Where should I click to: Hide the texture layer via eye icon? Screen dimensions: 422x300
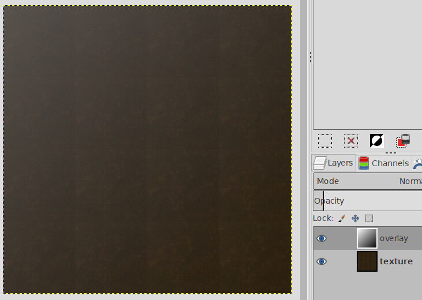coord(322,261)
